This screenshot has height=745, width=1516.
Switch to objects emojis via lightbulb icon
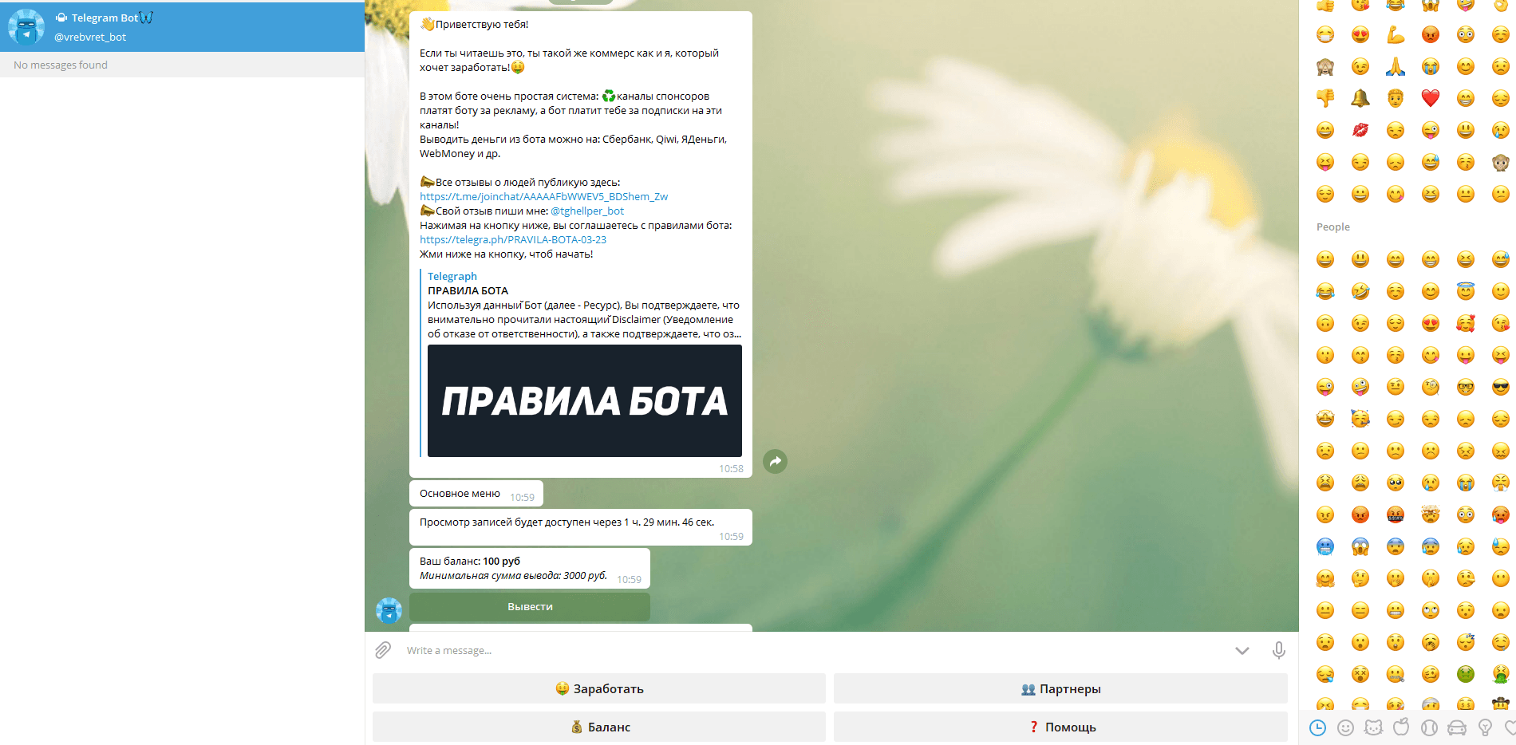1485,727
